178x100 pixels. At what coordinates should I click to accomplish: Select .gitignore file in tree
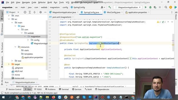tap(17, 68)
